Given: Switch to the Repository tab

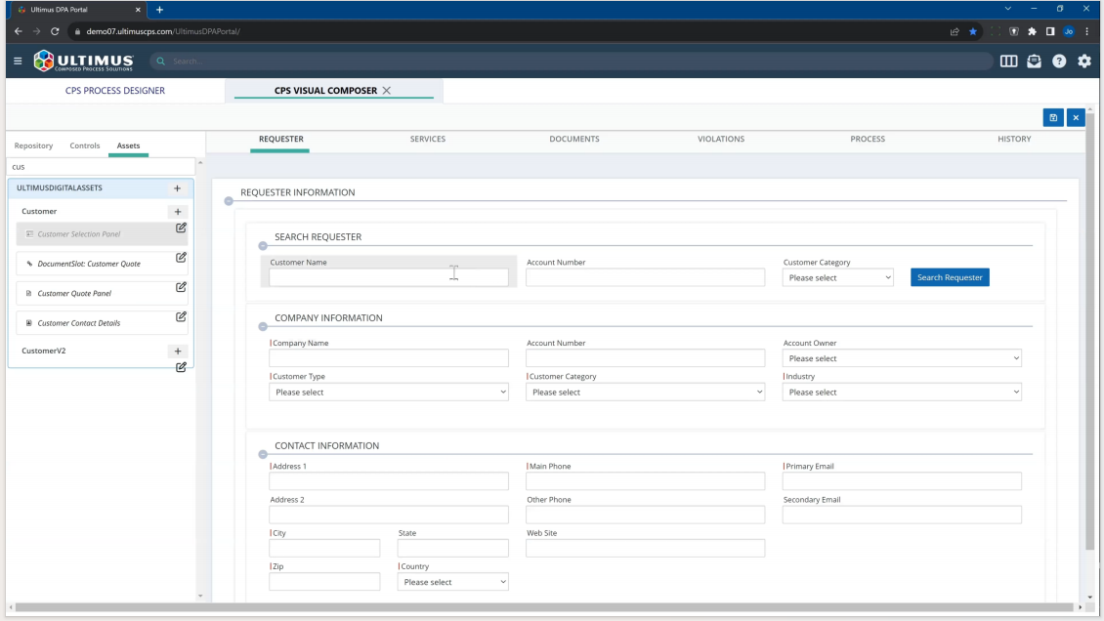Looking at the screenshot, I should 34,145.
